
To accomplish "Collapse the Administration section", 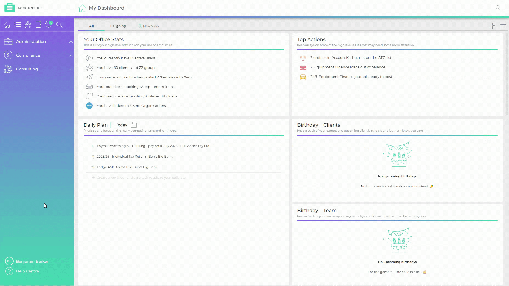I will [71, 42].
